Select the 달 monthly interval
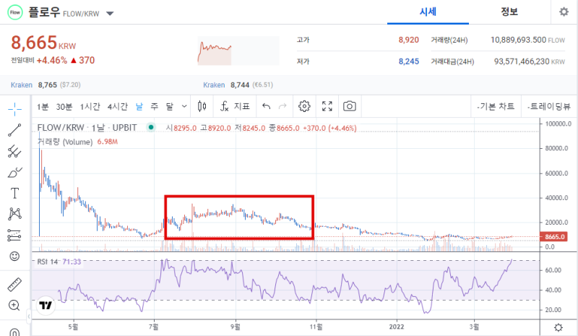 (x=169, y=107)
